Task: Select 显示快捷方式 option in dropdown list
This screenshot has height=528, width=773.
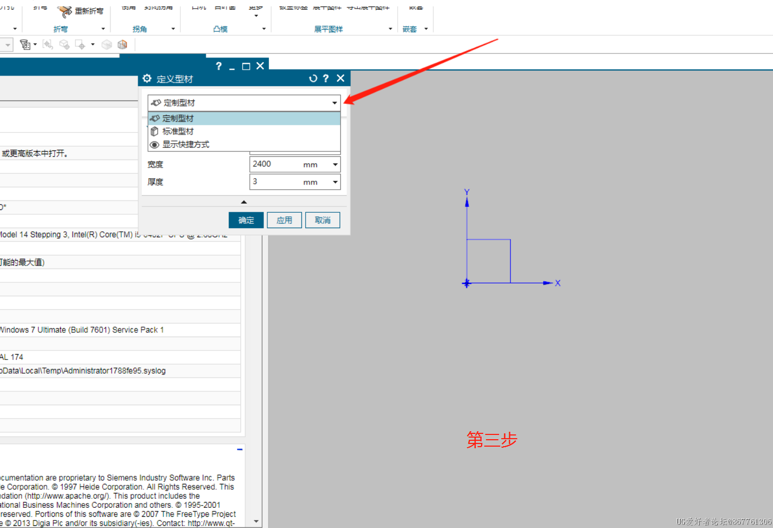Action: [x=244, y=145]
